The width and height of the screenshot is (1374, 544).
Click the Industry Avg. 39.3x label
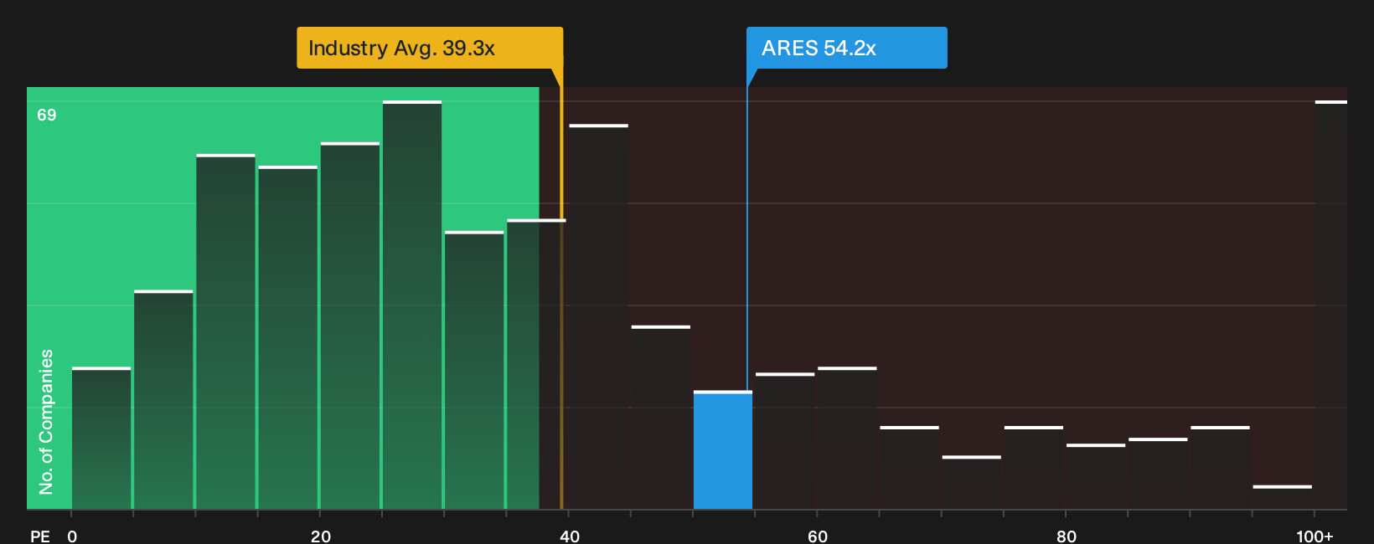pos(430,48)
